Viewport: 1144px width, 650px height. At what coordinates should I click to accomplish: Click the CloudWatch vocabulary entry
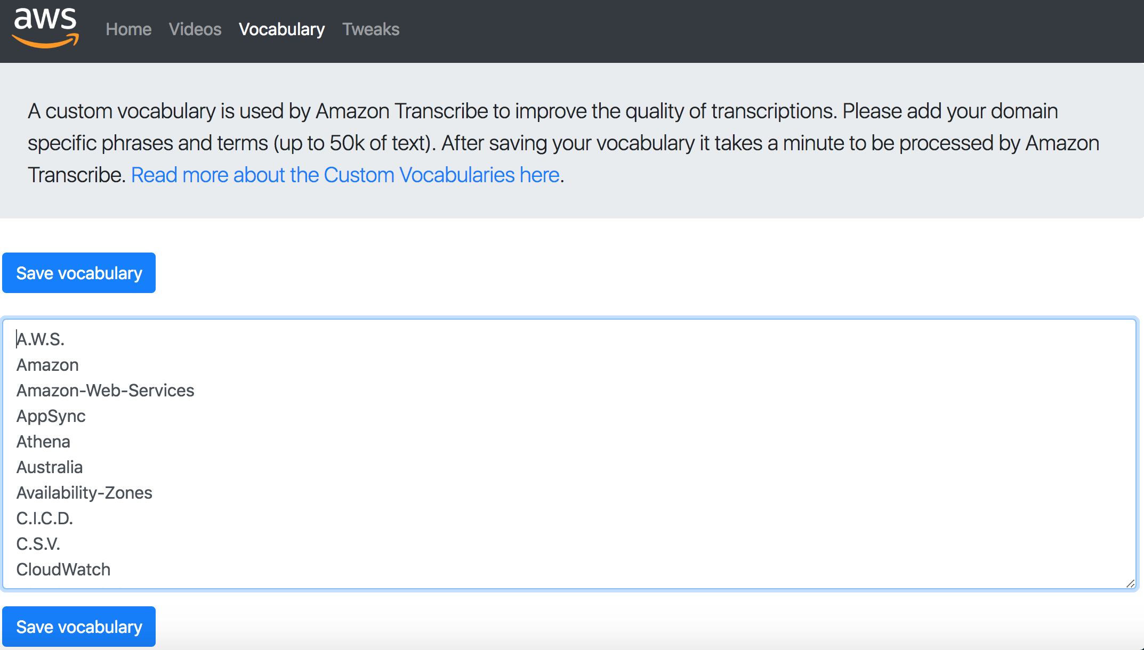pyautogui.click(x=63, y=570)
